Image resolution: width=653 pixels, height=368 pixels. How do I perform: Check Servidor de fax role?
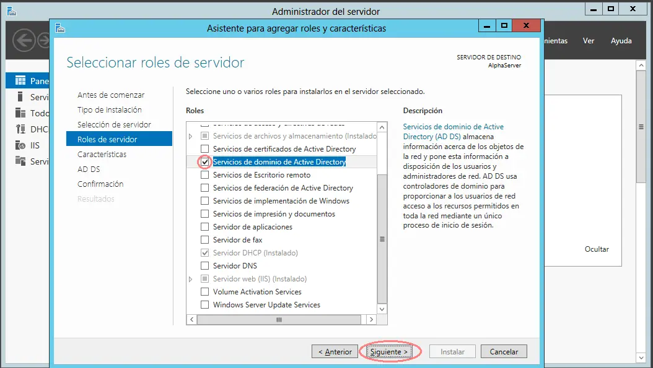coord(204,239)
